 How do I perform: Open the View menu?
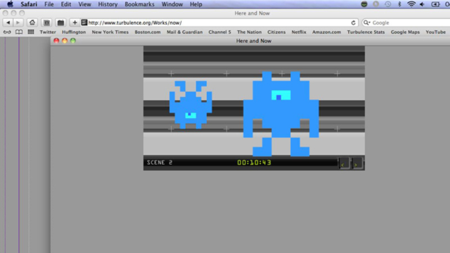pos(84,4)
